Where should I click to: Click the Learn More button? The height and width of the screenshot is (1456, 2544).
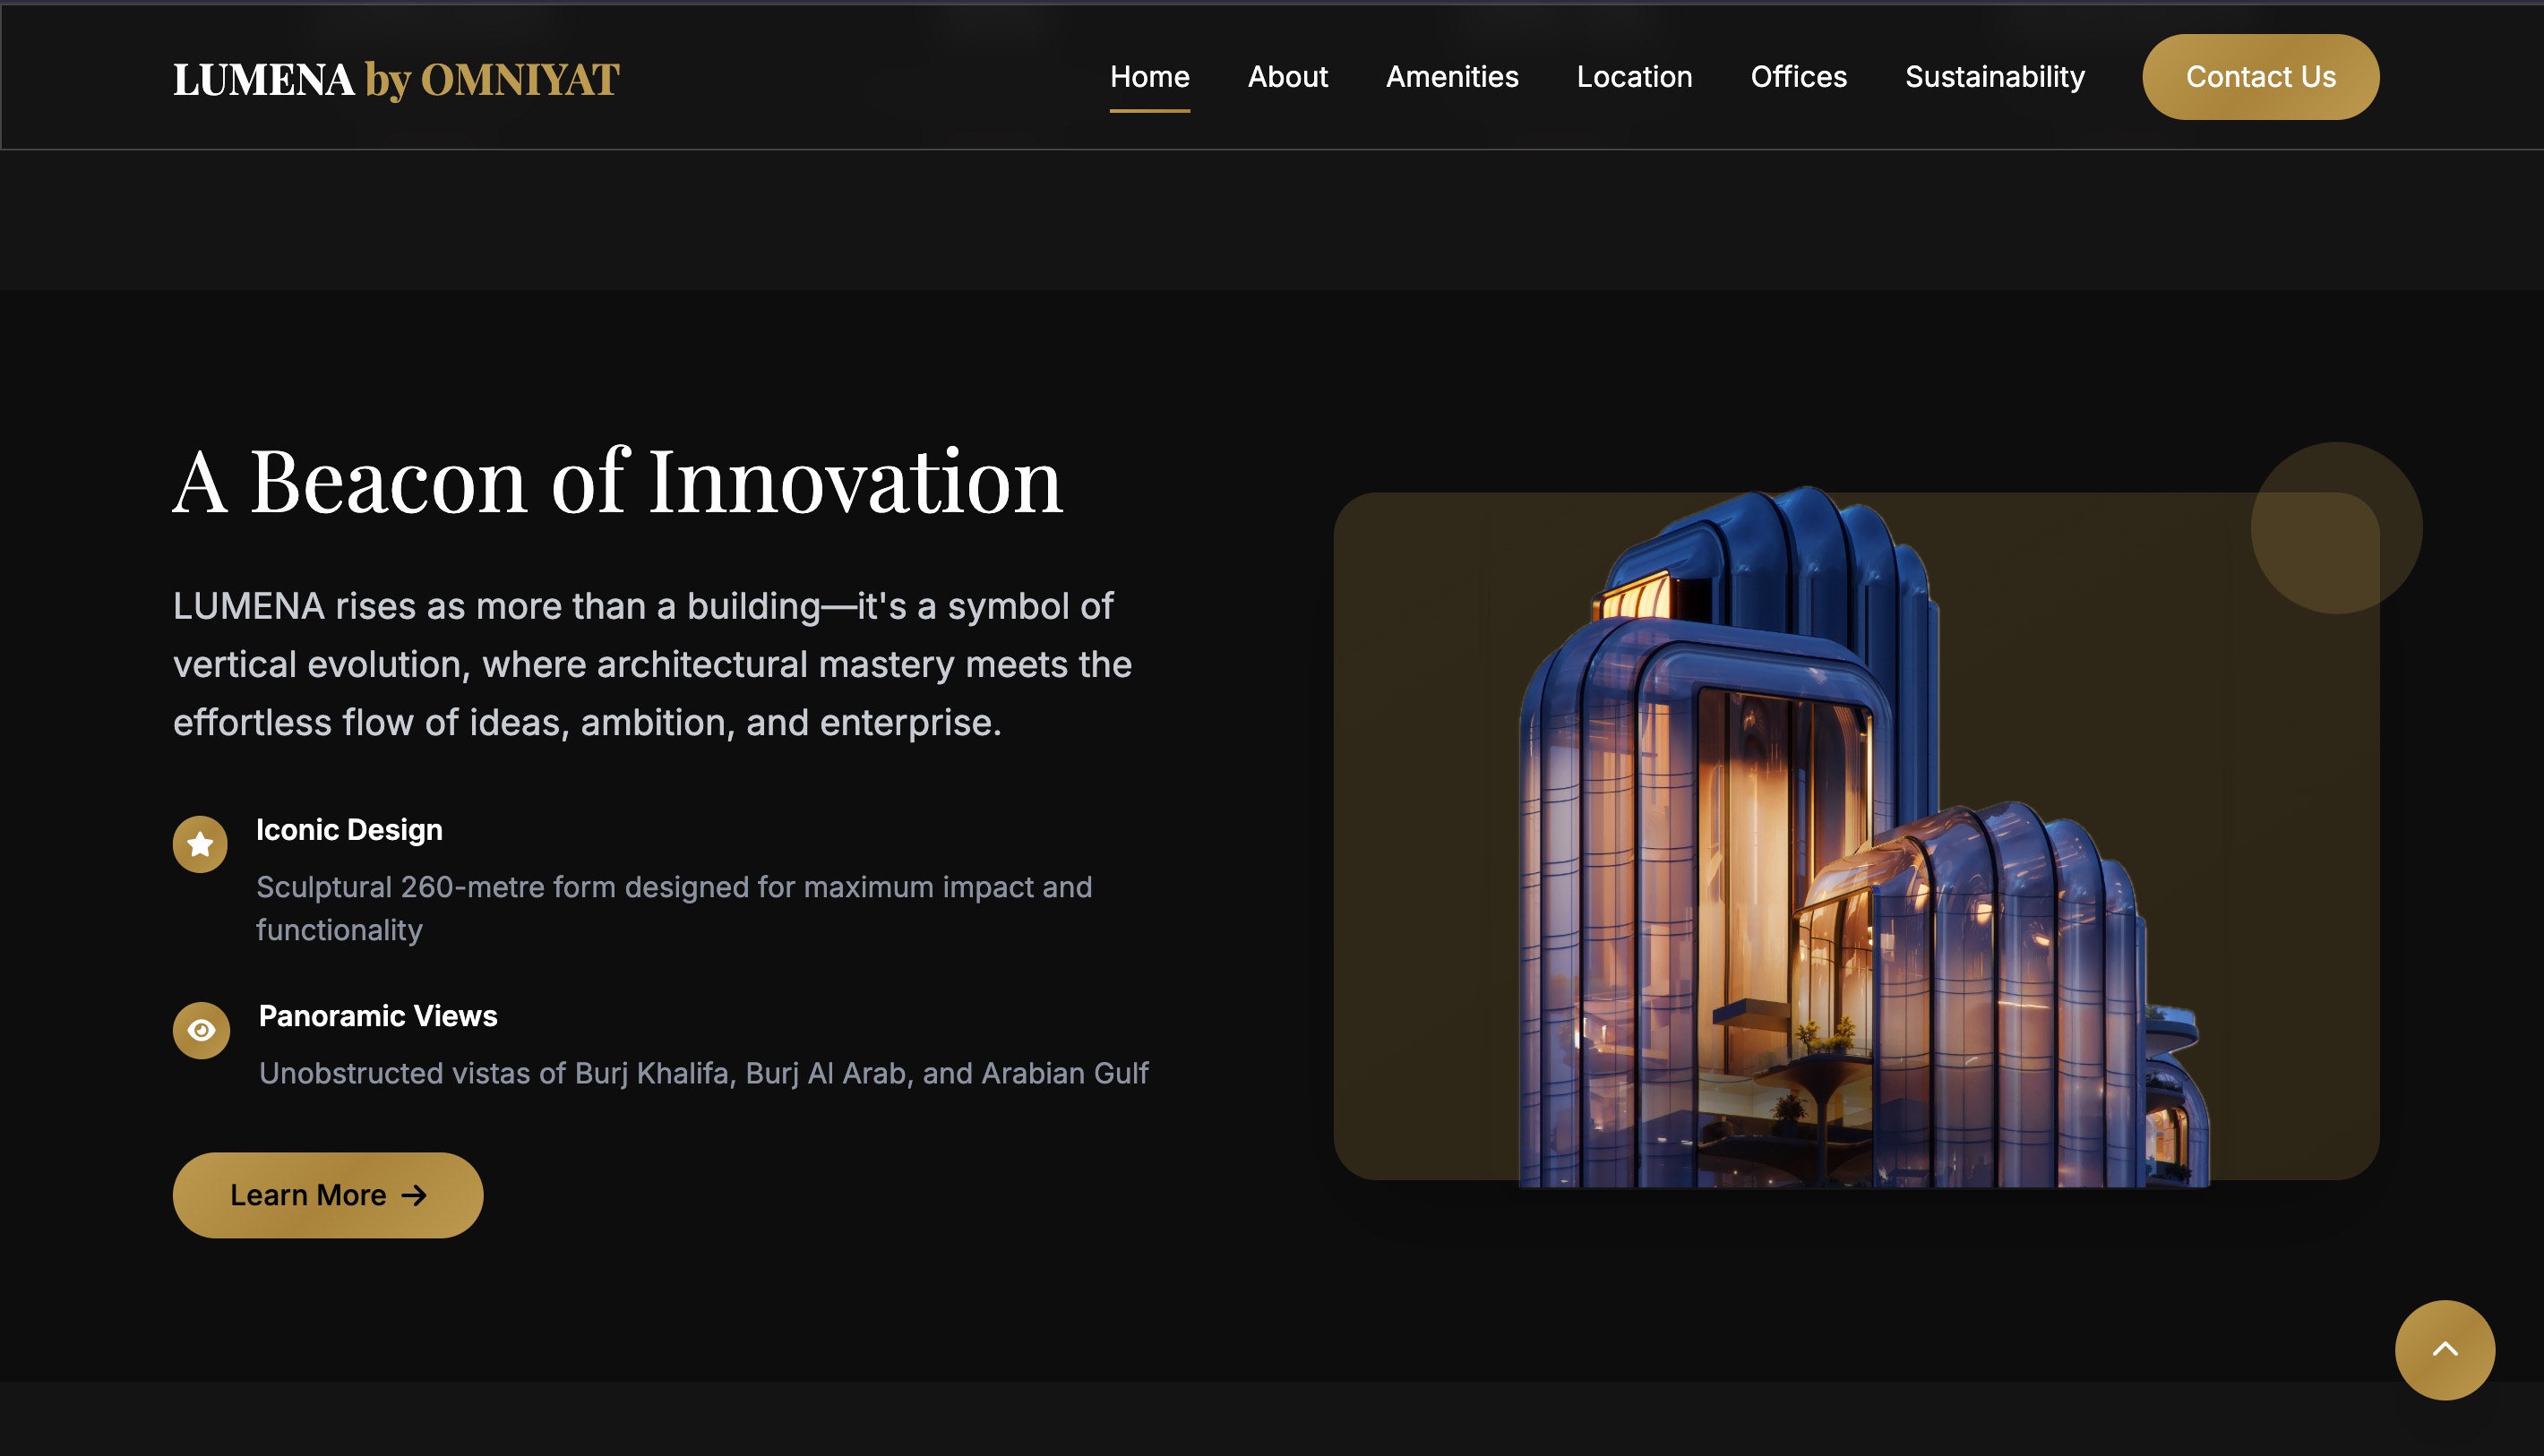coord(308,1195)
